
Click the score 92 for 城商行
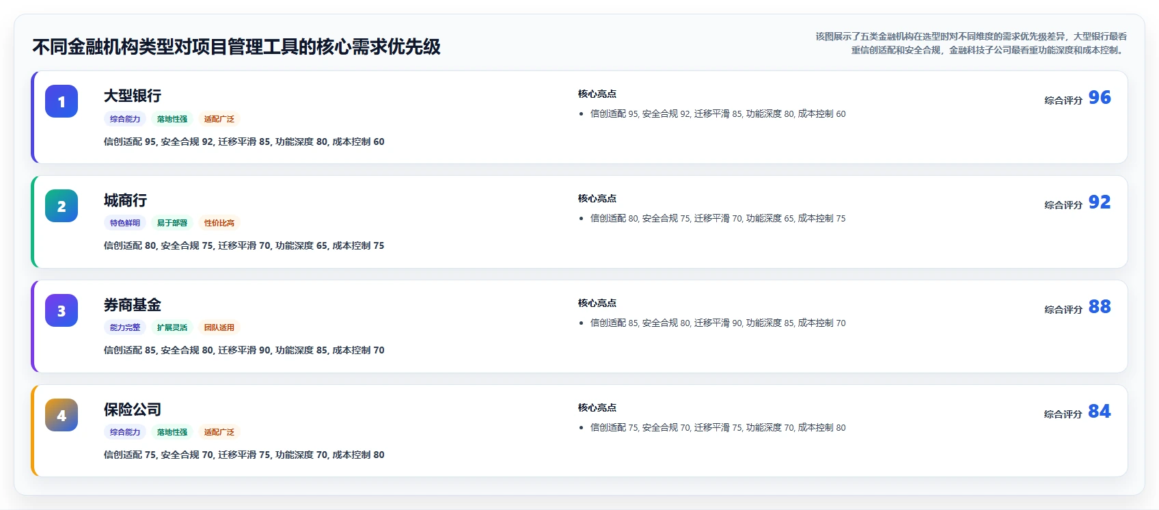pyautogui.click(x=1100, y=202)
